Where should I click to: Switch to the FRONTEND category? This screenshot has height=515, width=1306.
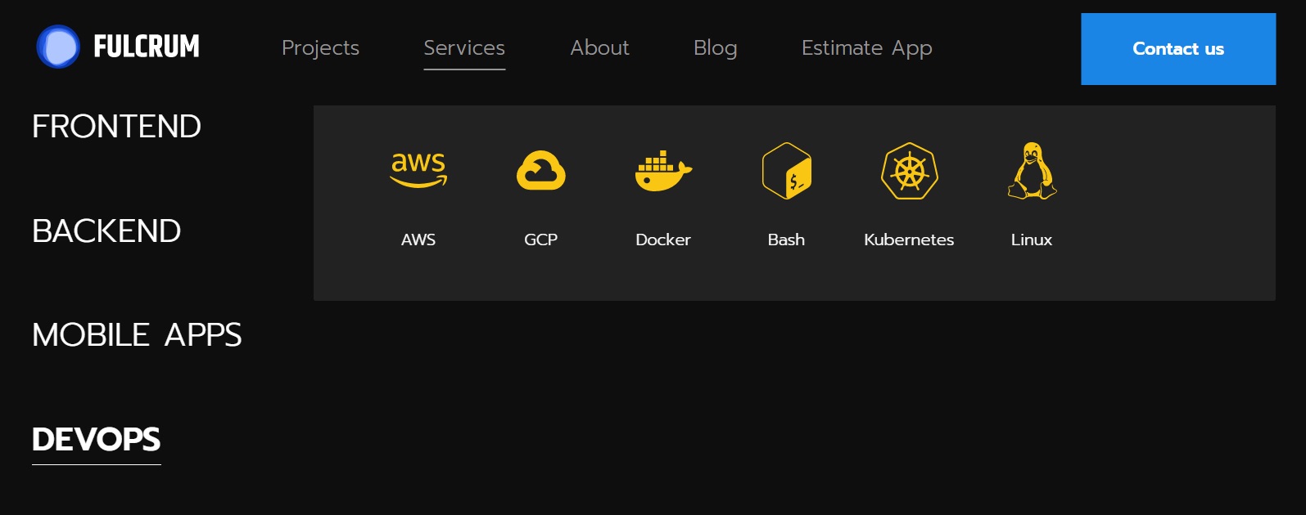tap(116, 127)
